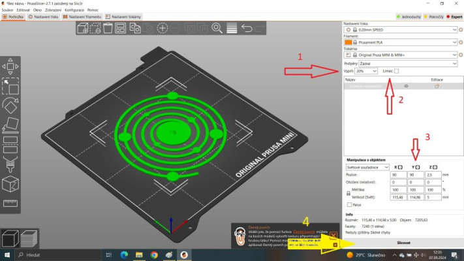The image size is (464, 261).
Task: Toggle the Palce inches checkbox
Action: tap(349, 205)
